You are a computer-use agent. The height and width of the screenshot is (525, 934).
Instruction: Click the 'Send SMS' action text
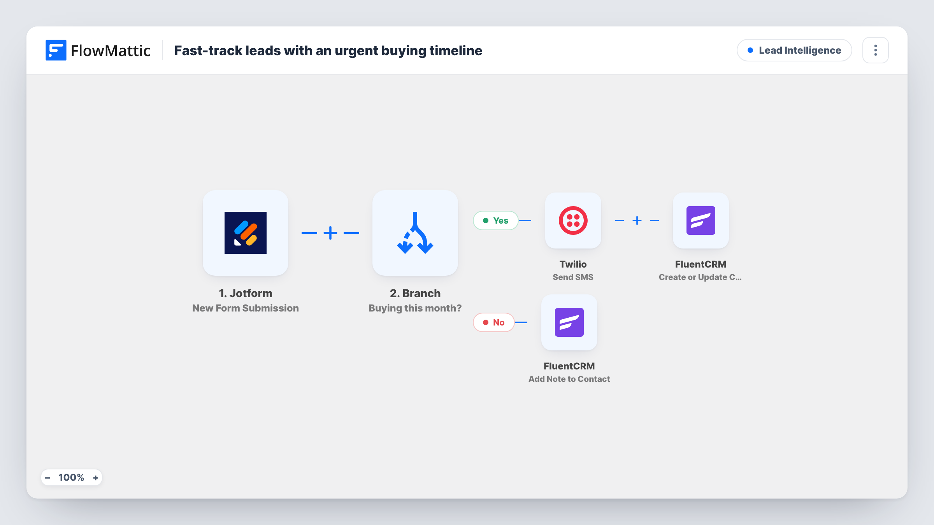(573, 277)
